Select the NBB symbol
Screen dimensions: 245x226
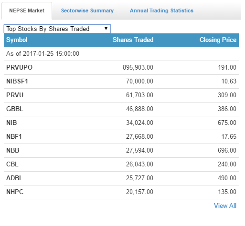tap(13, 150)
